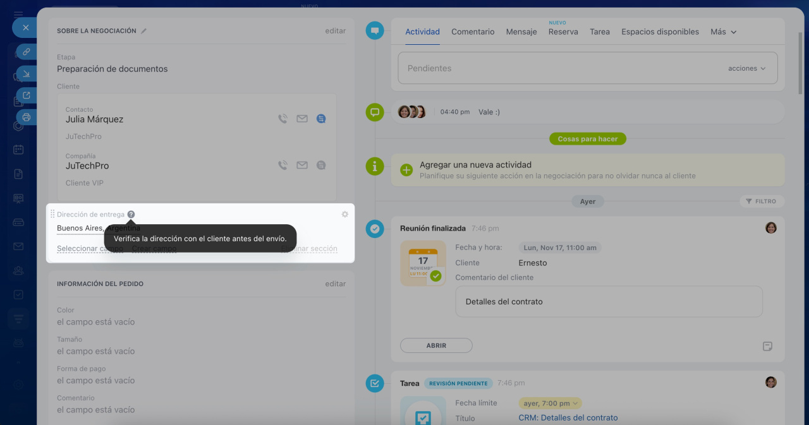Screen dimensions: 809x425
Task: Rename section with pencil icon next to title
Action: (144, 31)
